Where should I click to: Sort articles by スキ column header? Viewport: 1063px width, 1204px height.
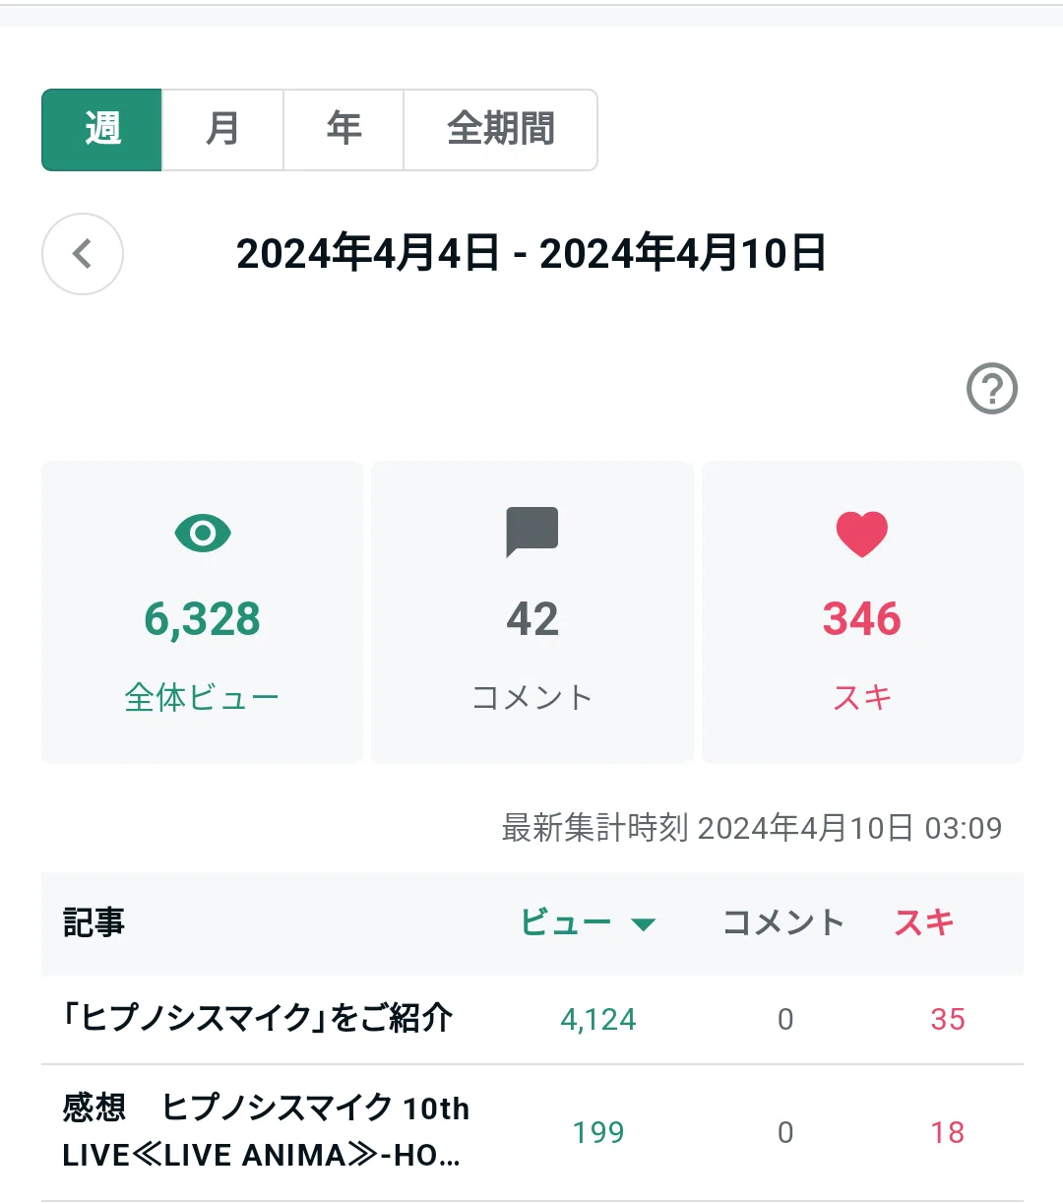point(924,922)
